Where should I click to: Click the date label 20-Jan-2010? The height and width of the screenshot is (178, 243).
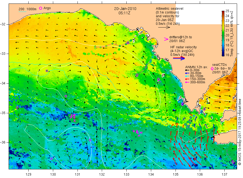125,9
